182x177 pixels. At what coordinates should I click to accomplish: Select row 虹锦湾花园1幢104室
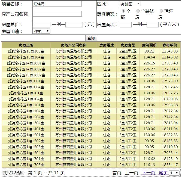(x=91, y=99)
